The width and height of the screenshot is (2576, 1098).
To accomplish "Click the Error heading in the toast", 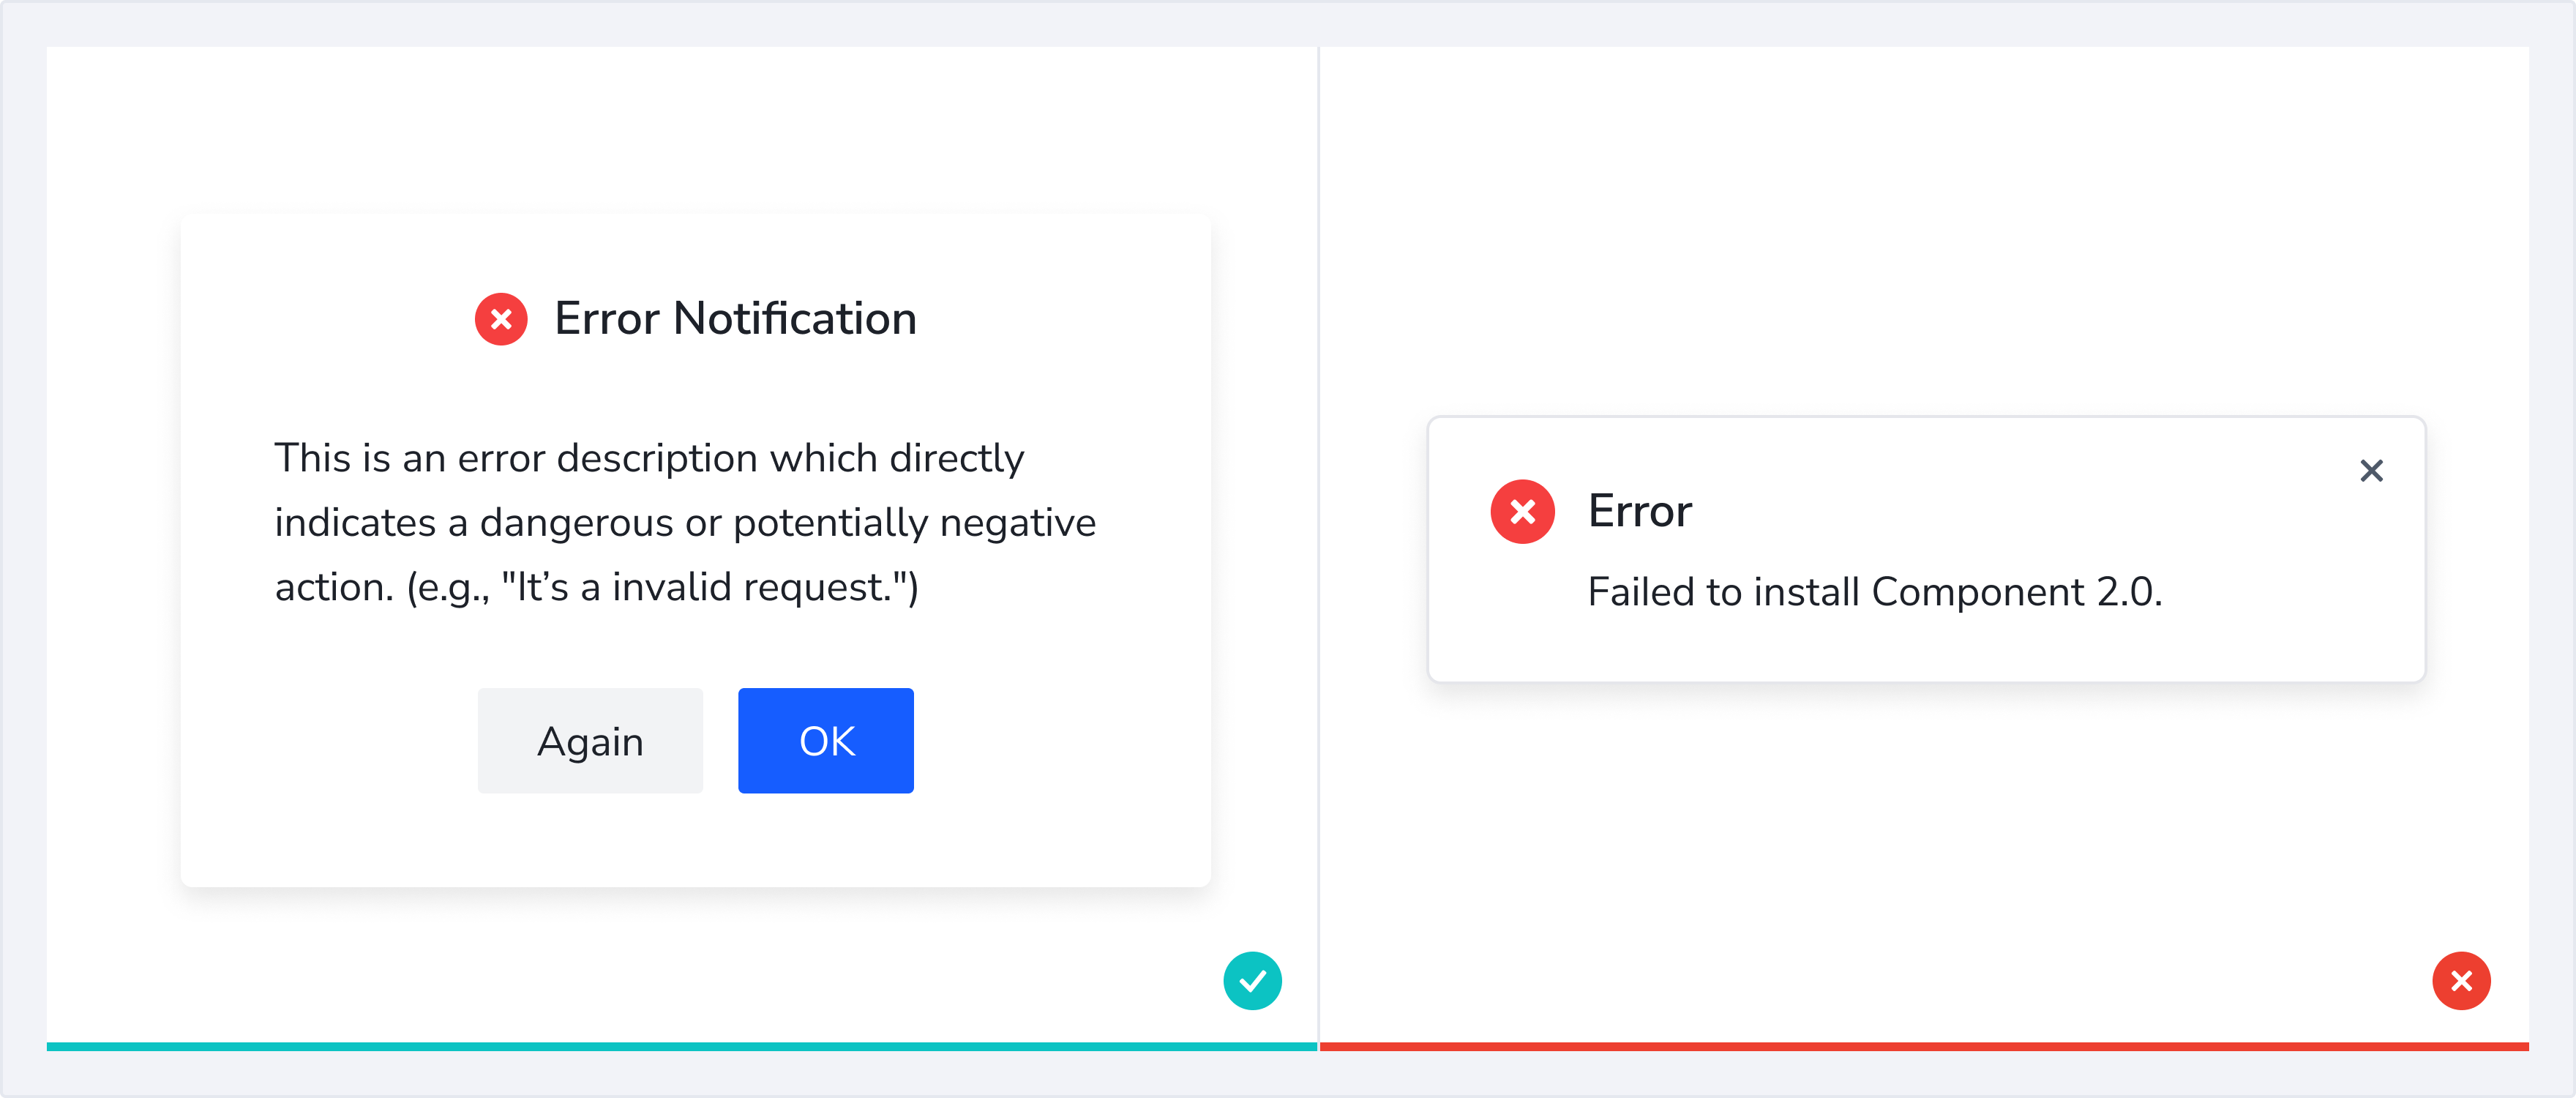I will (1640, 512).
